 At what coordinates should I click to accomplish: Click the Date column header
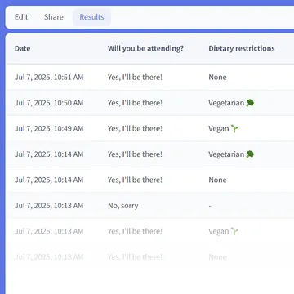(x=23, y=48)
